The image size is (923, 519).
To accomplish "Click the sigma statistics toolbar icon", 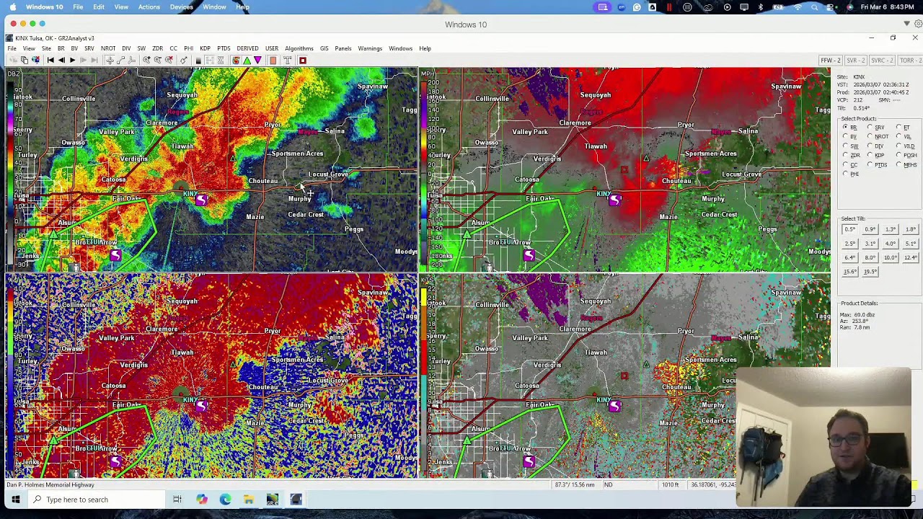I will tap(221, 61).
